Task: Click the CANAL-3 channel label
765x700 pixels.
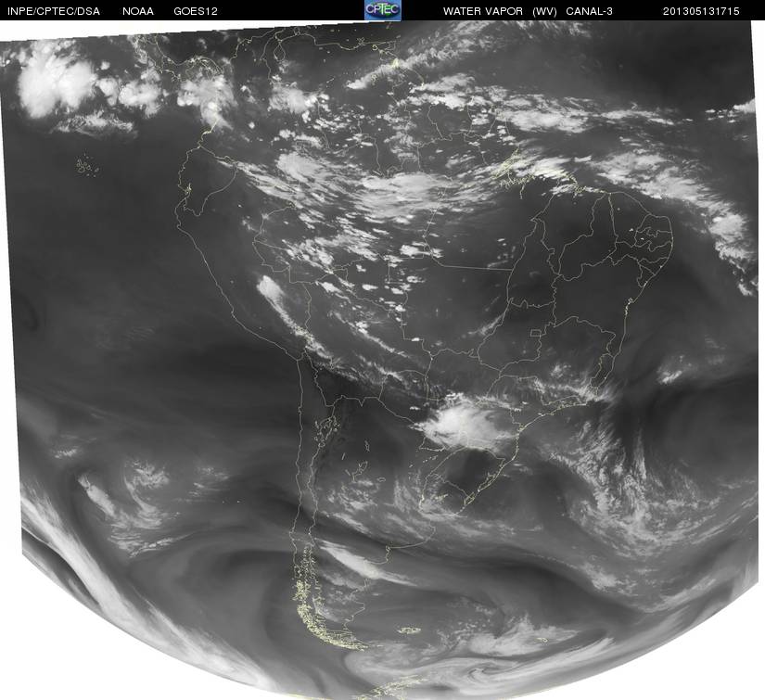Action: click(590, 11)
